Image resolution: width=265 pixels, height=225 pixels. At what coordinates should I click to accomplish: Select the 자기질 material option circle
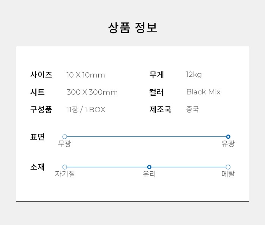tap(65, 167)
